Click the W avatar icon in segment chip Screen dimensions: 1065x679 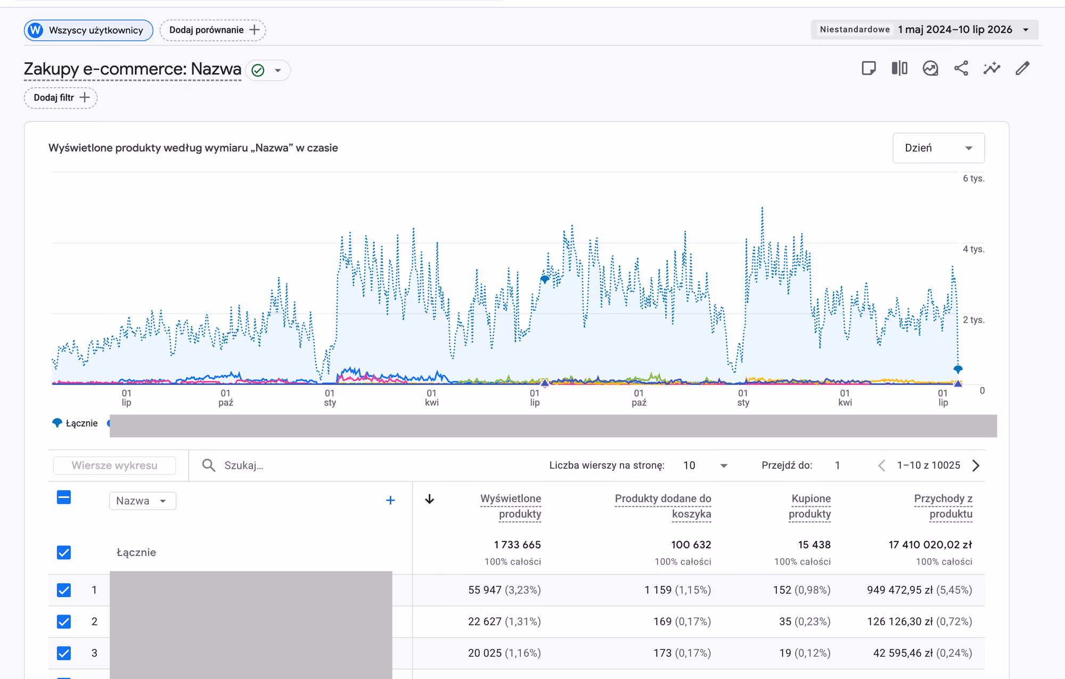36,30
